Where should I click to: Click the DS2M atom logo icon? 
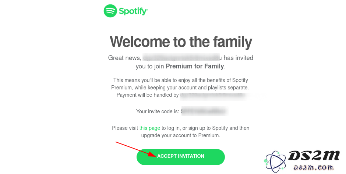(x=275, y=162)
